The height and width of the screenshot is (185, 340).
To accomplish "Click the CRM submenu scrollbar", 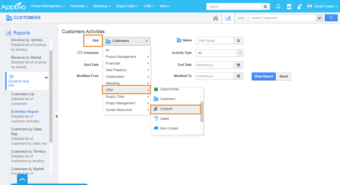I will (202, 111).
